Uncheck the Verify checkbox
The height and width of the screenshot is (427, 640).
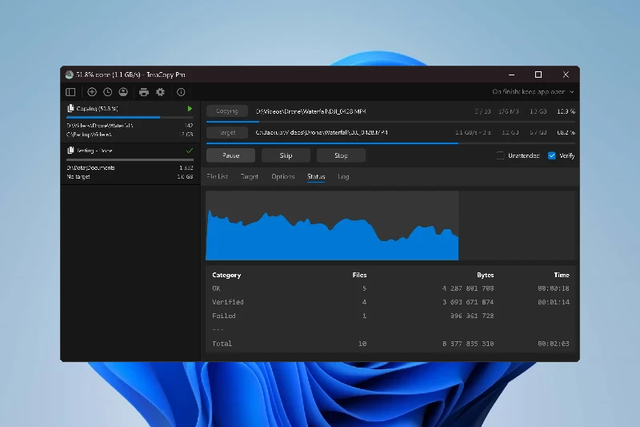click(552, 155)
